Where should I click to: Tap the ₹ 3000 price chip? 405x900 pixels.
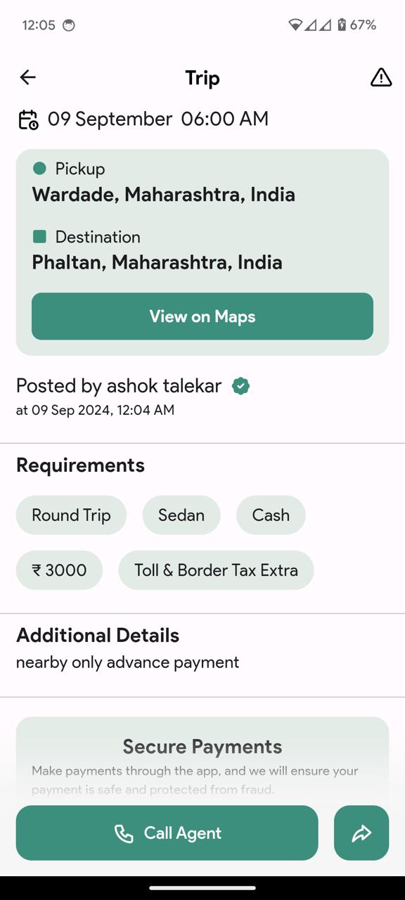pos(59,570)
